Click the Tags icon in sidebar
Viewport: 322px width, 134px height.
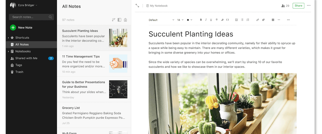click(x=12, y=65)
